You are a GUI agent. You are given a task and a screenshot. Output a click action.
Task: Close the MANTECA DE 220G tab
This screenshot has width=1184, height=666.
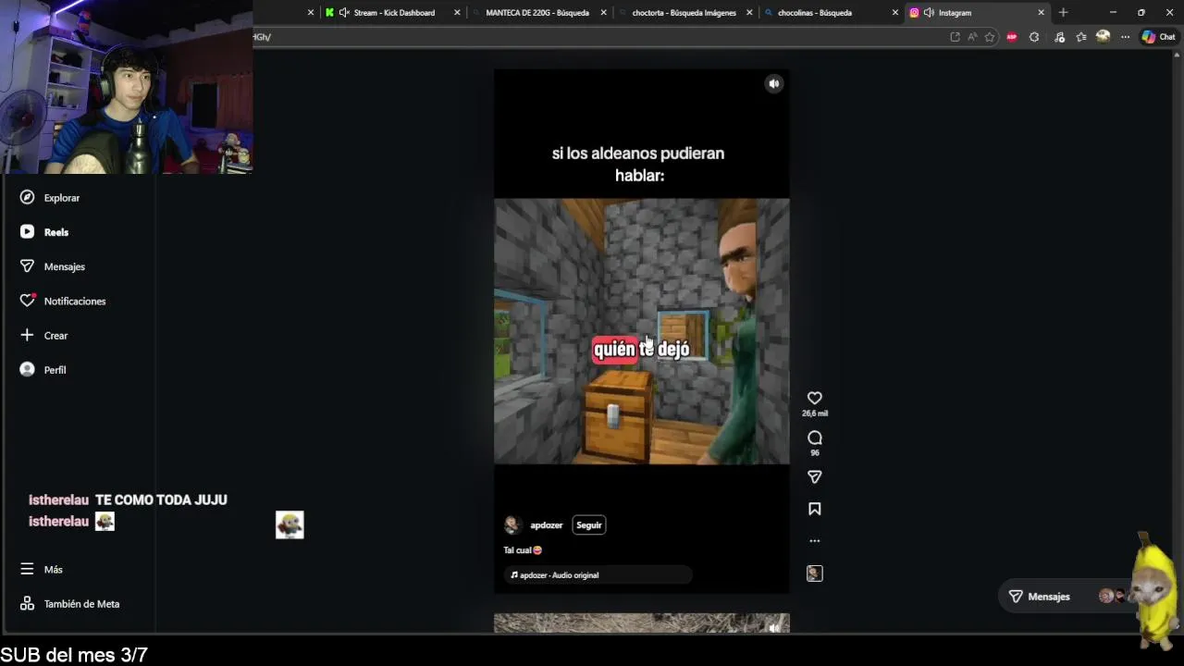pos(604,13)
